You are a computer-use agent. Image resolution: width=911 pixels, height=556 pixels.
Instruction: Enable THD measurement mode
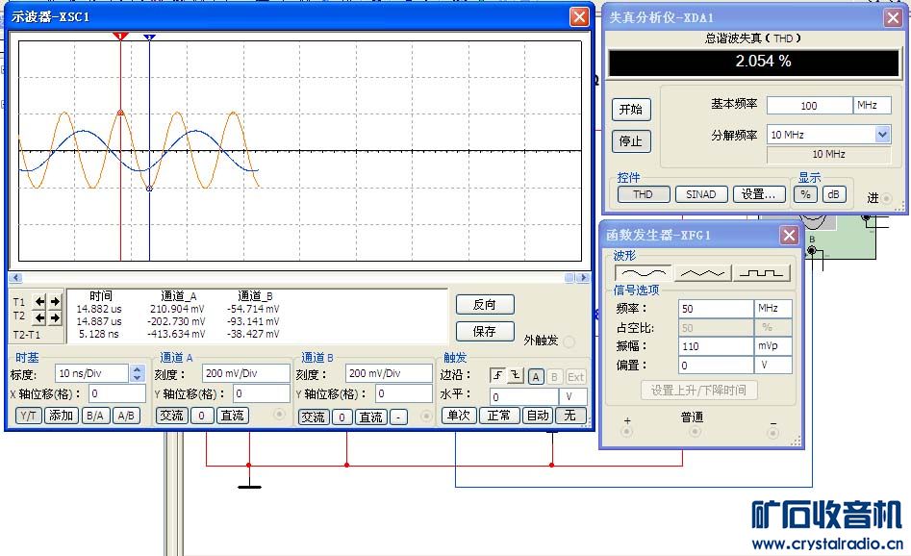[x=643, y=194]
